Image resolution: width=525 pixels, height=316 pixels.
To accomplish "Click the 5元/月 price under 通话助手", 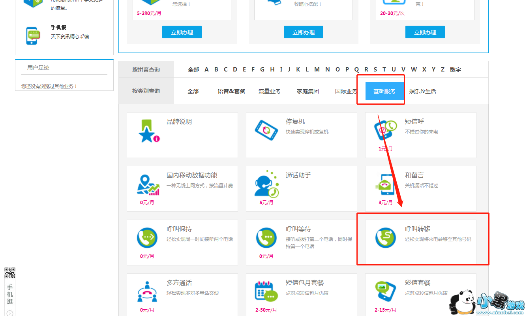I will click(x=266, y=203).
